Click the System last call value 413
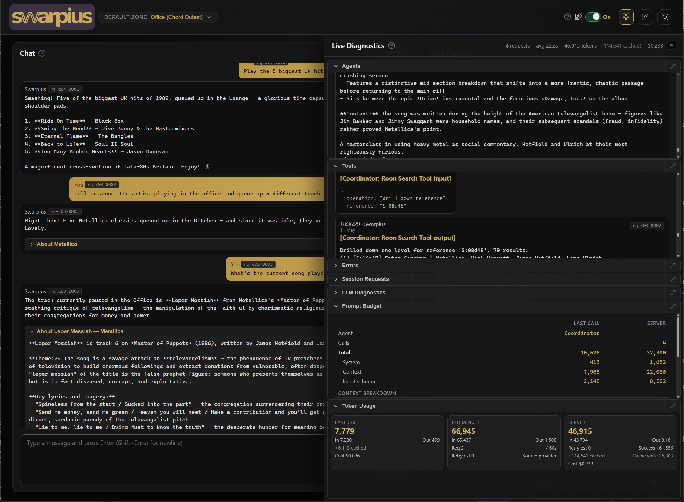Screen dimensions: 684x502 (x=595, y=362)
